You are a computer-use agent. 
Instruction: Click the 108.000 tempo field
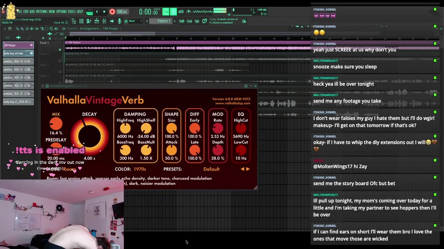point(122,12)
